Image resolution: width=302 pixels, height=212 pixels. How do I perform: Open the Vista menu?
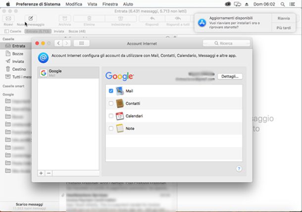[92, 4]
